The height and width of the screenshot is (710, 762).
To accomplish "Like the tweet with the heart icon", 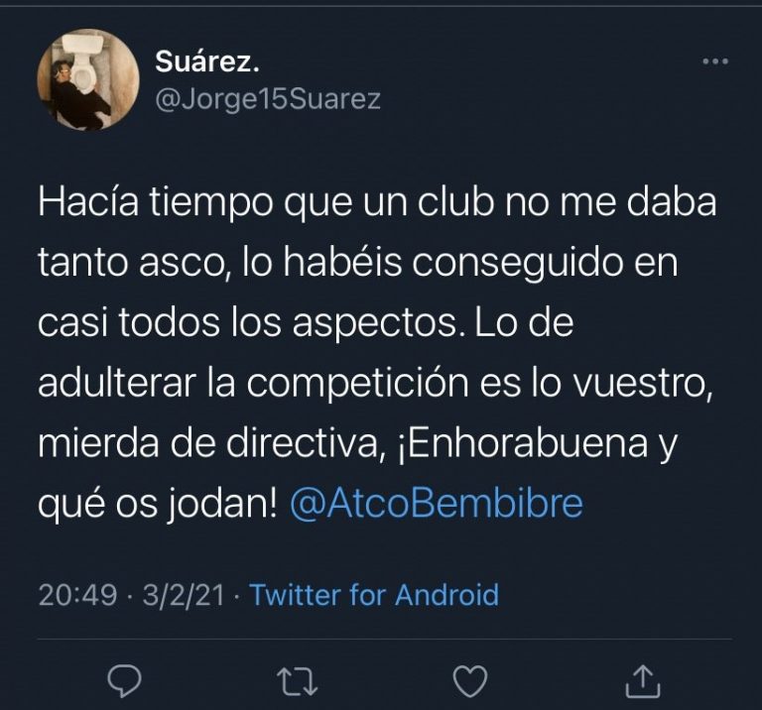I will click(x=470, y=681).
